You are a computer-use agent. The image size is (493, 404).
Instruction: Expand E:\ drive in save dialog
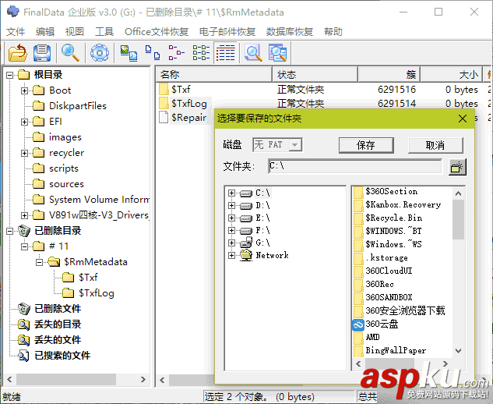(x=231, y=218)
